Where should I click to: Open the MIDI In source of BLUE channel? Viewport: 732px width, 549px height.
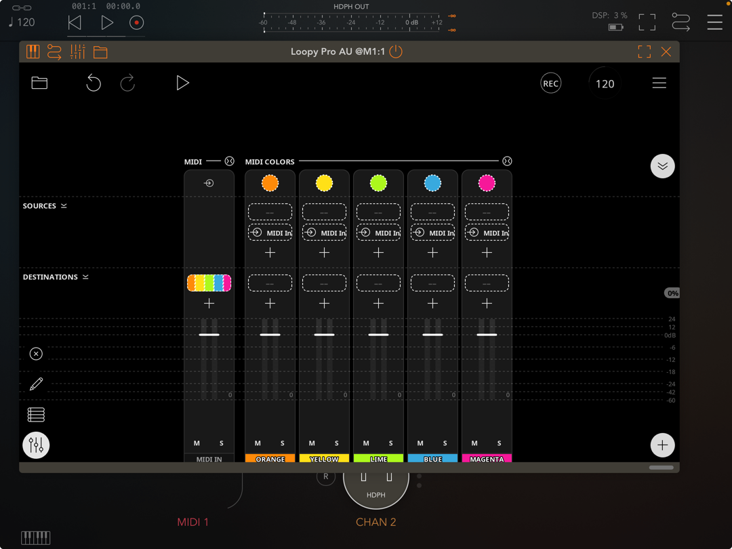click(x=432, y=232)
